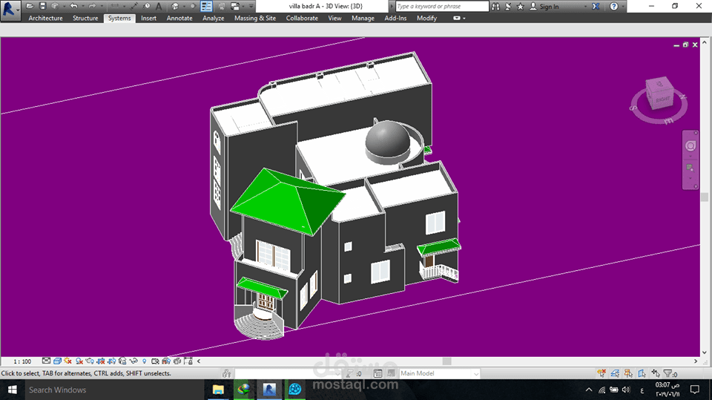Open the Help question mark icon
The image size is (712, 400).
click(x=613, y=6)
